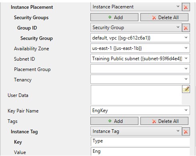Screen dimensions: 196x156
Task: Delete the Group ID entry with red X
Action: (x=186, y=28)
